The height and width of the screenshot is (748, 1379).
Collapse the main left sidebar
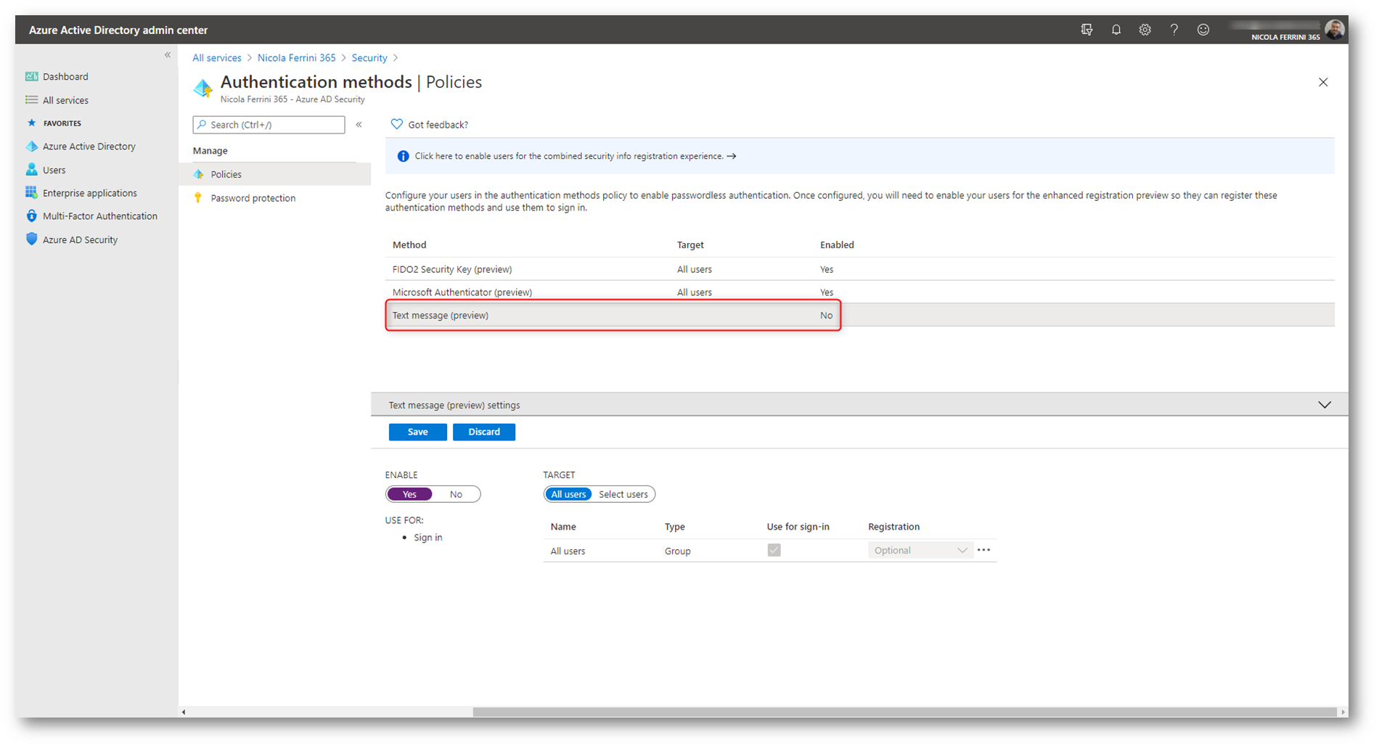pos(168,55)
